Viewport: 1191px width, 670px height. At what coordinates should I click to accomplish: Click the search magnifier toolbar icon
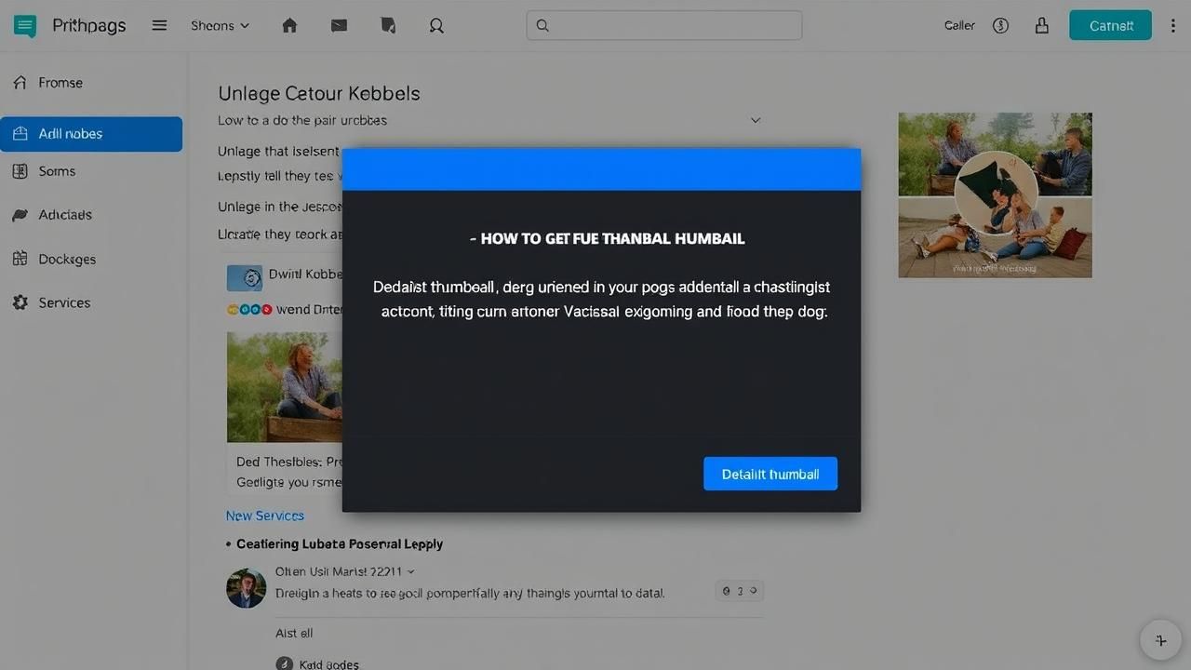tap(436, 26)
